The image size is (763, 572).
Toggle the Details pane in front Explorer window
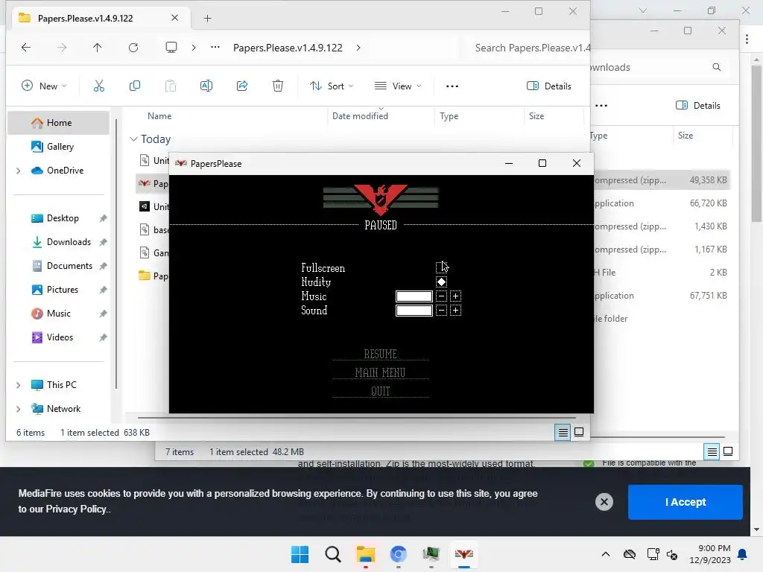[549, 86]
